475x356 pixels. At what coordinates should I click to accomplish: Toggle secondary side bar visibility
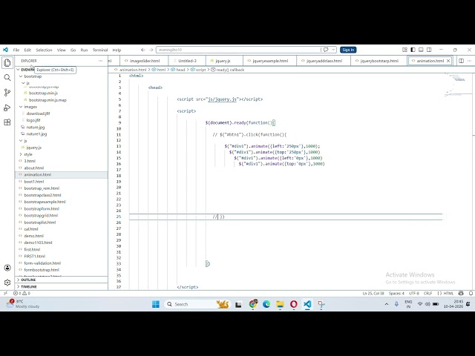click(x=429, y=50)
